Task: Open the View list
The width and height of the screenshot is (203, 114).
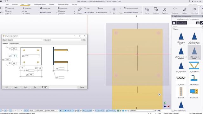Action: (147, 10)
